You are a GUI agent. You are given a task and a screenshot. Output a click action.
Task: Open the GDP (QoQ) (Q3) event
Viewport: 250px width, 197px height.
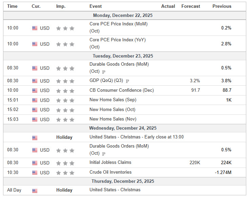point(107,81)
